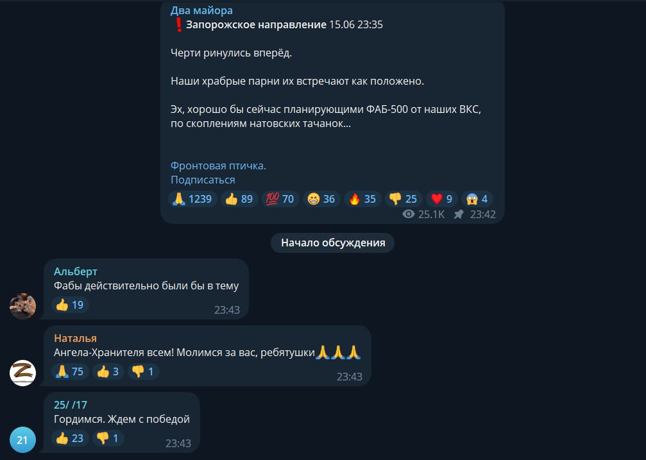Click the 100 emoji reaction with 70
Viewport: 646px width, 460px height.
tap(280, 199)
